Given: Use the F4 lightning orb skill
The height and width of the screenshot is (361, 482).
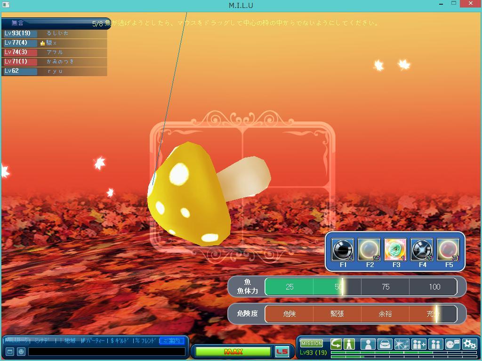Looking at the screenshot, I should pyautogui.click(x=422, y=250).
